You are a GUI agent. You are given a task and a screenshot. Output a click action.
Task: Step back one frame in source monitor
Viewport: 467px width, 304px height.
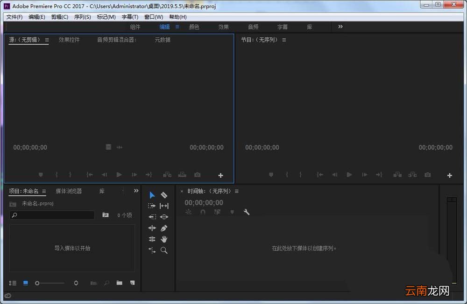(x=104, y=174)
